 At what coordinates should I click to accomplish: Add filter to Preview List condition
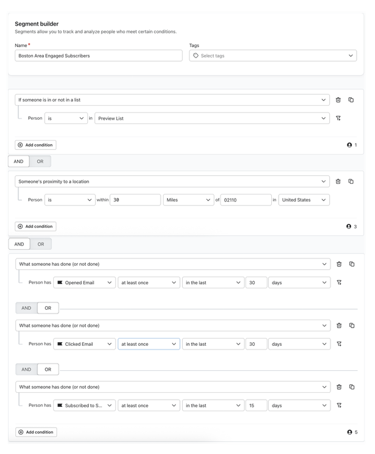pyautogui.click(x=338, y=118)
